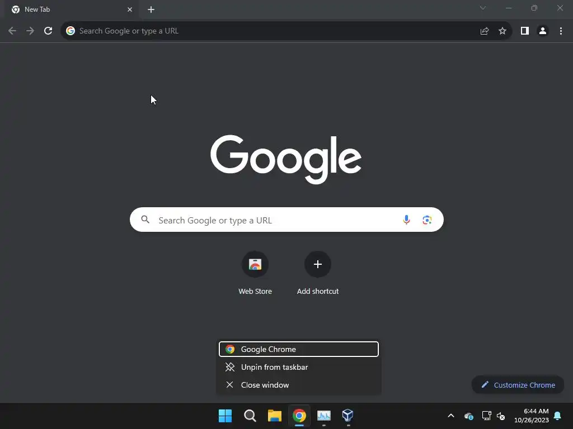Select Google Chrome in the jump list
This screenshot has height=429, width=573.
coord(299,349)
